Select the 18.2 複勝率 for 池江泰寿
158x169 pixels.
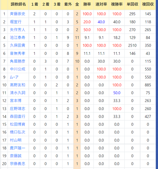tap(117, 38)
